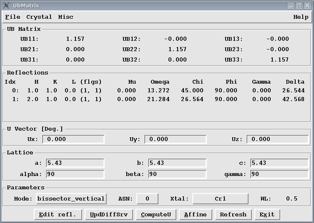Select the UB31 value 0.000

[x=75, y=59]
